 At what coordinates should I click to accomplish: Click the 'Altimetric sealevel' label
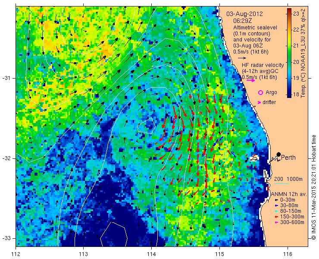coord(255,27)
